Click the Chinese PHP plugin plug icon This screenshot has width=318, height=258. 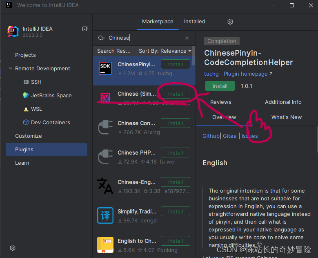coord(105,157)
